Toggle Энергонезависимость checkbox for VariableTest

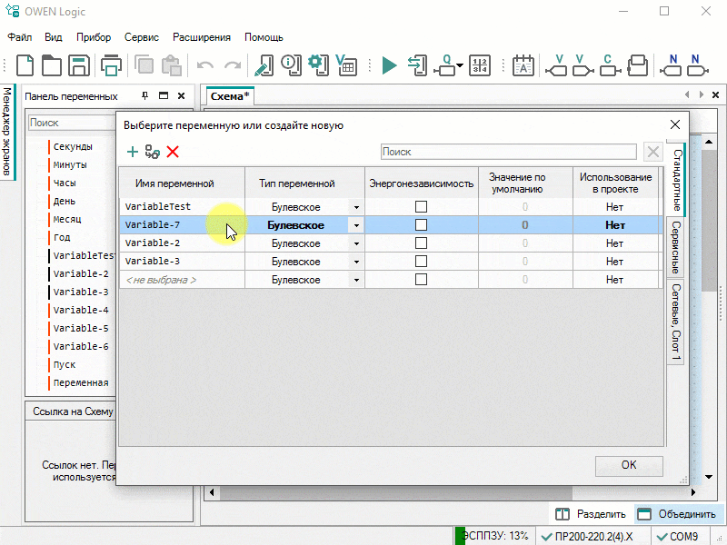(x=421, y=207)
